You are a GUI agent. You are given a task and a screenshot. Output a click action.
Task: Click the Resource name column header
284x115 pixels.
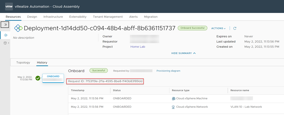[x=240, y=90]
